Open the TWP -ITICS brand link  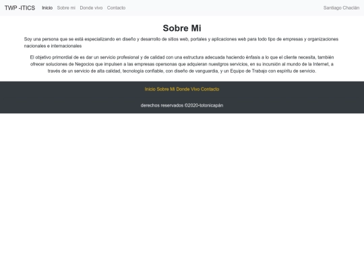tap(20, 8)
